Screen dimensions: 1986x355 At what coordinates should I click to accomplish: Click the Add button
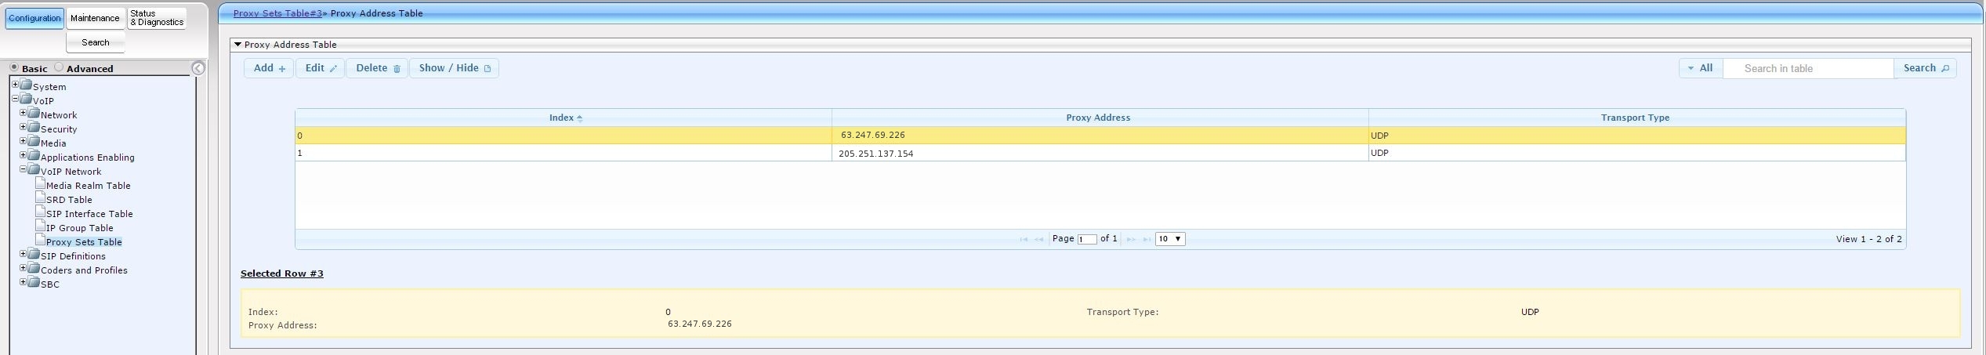(x=269, y=68)
